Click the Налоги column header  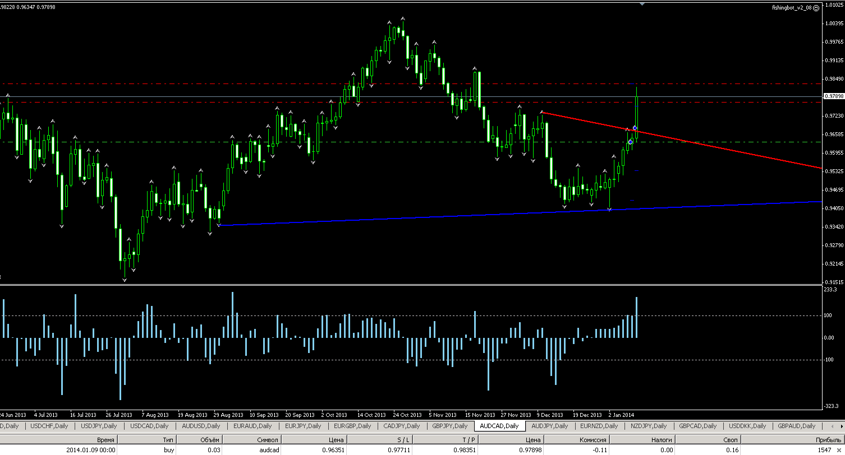pyautogui.click(x=644, y=440)
